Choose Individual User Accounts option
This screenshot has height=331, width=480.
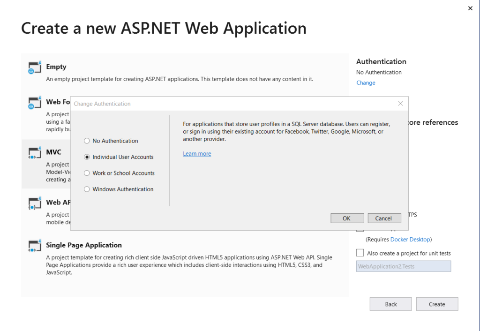click(87, 157)
